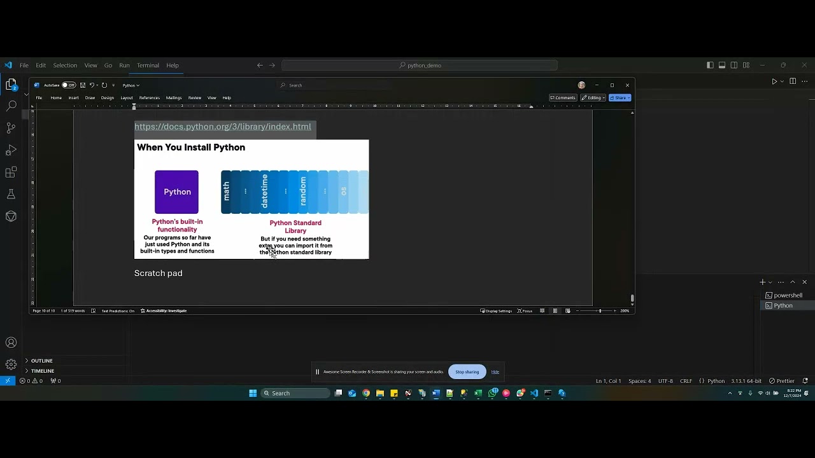Open the Python document title dropdown
The height and width of the screenshot is (458, 815).
tap(131, 85)
